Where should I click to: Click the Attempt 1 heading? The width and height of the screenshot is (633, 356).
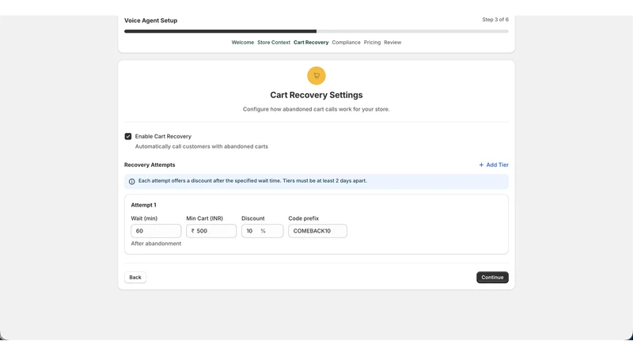pyautogui.click(x=143, y=205)
